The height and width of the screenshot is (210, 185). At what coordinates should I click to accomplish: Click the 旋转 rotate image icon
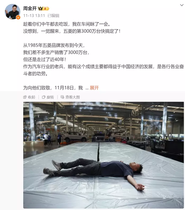point(44,97)
